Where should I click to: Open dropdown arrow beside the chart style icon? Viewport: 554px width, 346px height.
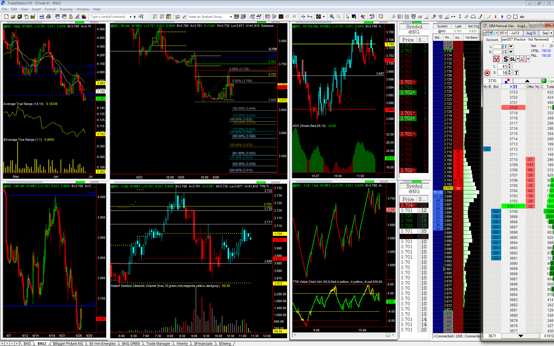pyautogui.click(x=324, y=17)
